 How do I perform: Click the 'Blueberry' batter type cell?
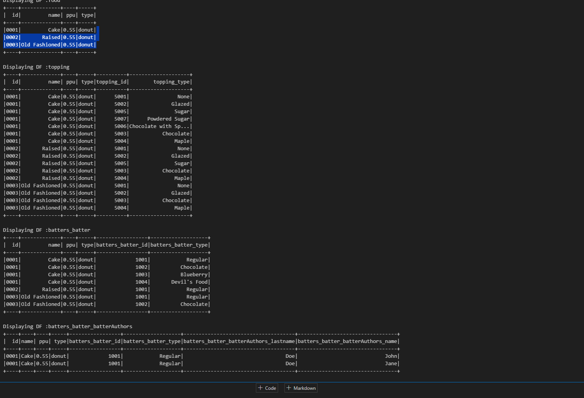click(x=194, y=275)
